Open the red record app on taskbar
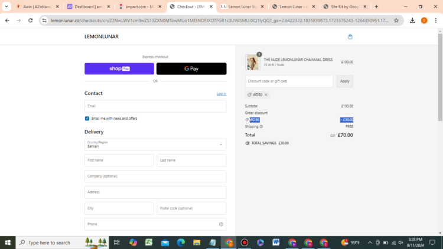The height and width of the screenshot is (249, 443). click(x=245, y=243)
